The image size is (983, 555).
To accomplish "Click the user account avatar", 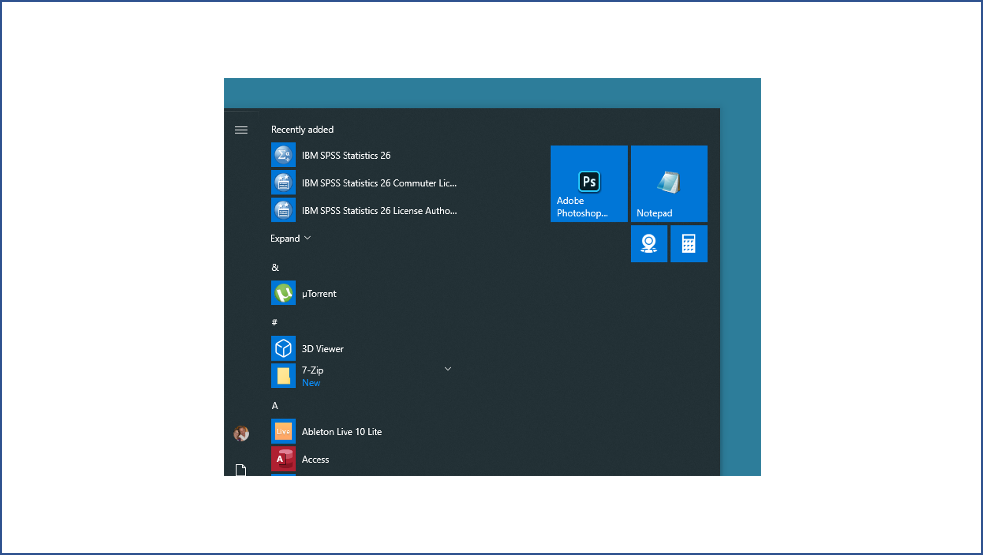I will tap(241, 433).
